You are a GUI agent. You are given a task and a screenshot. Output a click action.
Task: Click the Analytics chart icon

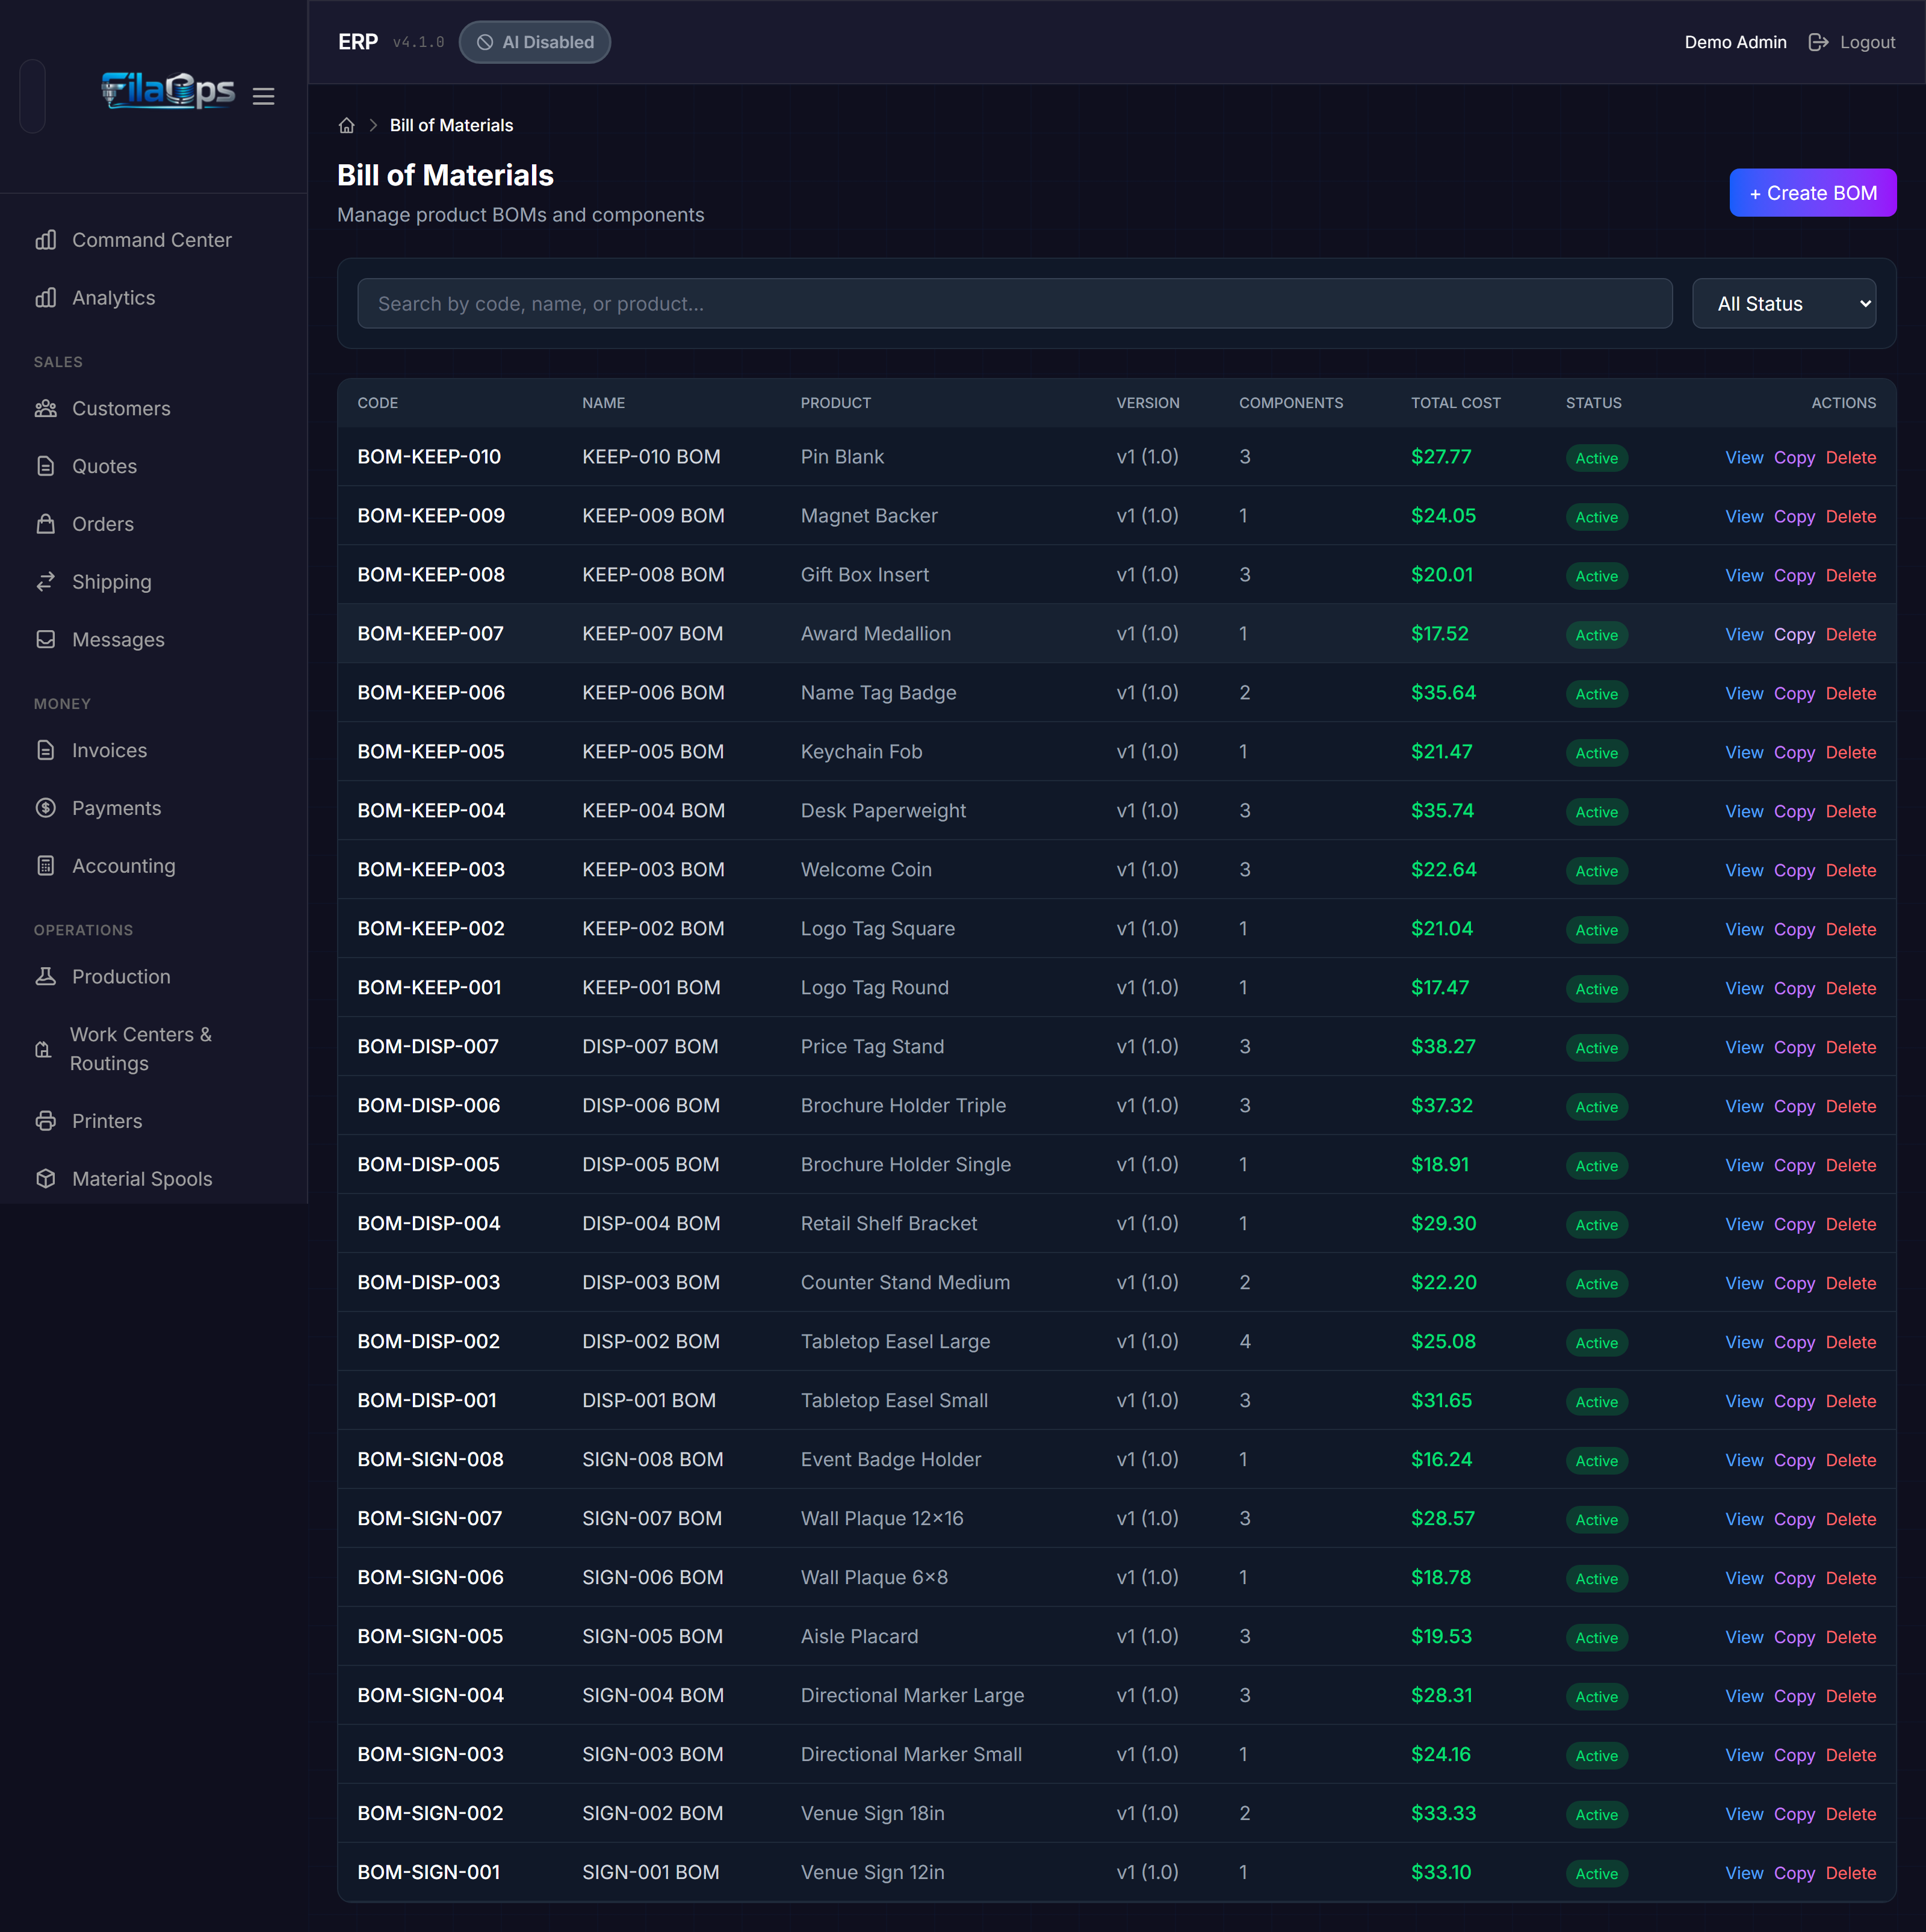(46, 298)
